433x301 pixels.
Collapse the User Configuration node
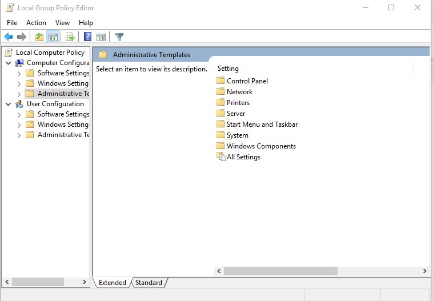pyautogui.click(x=9, y=105)
